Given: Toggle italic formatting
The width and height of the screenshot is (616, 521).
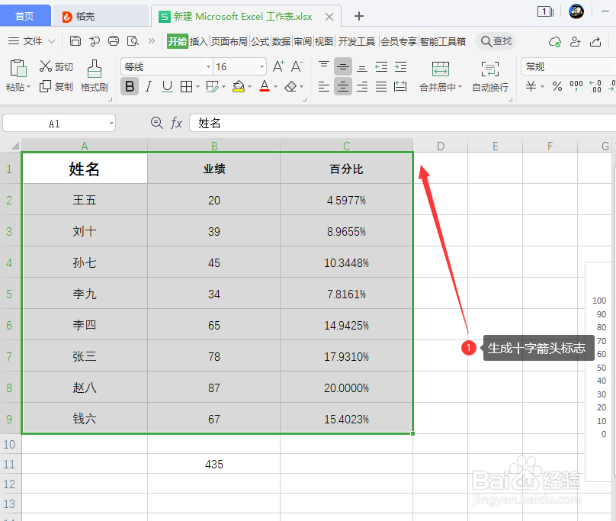Looking at the screenshot, I should click(147, 87).
